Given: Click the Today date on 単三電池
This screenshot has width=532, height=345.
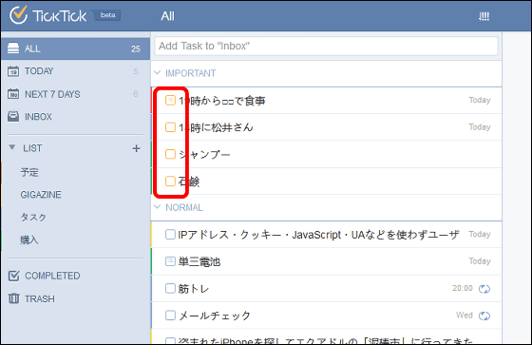Looking at the screenshot, I should 480,261.
